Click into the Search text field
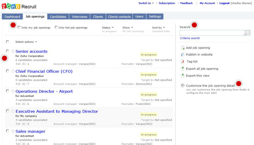 211,33
